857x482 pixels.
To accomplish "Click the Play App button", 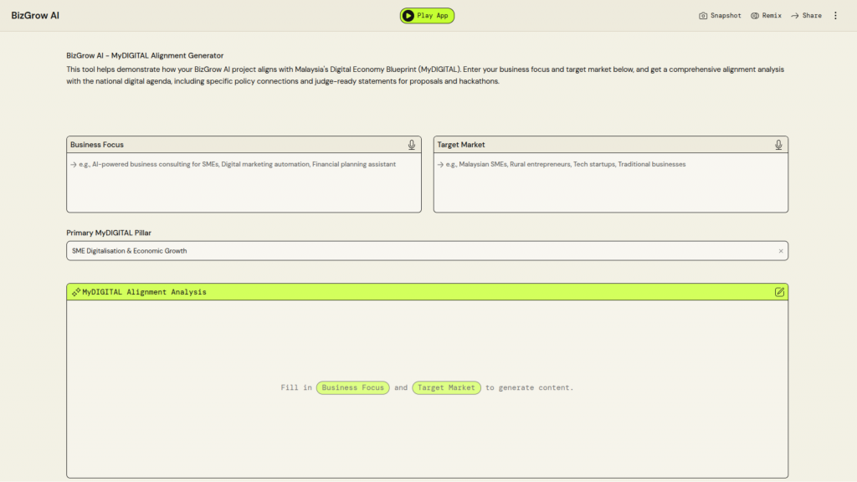I will tap(427, 15).
